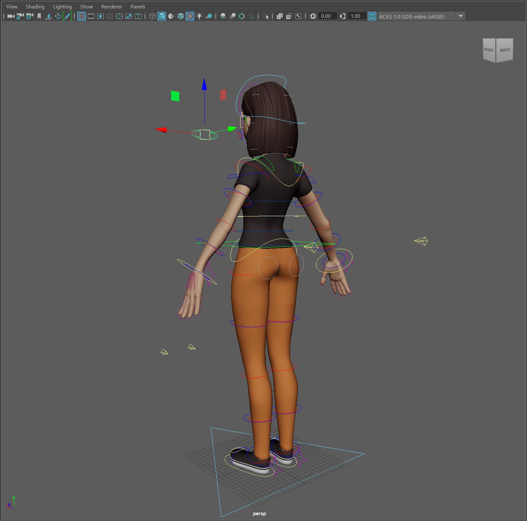Viewport: 527px width, 521px height.
Task: Open Camera Attributes from the panel toolbar
Action: tap(29, 16)
